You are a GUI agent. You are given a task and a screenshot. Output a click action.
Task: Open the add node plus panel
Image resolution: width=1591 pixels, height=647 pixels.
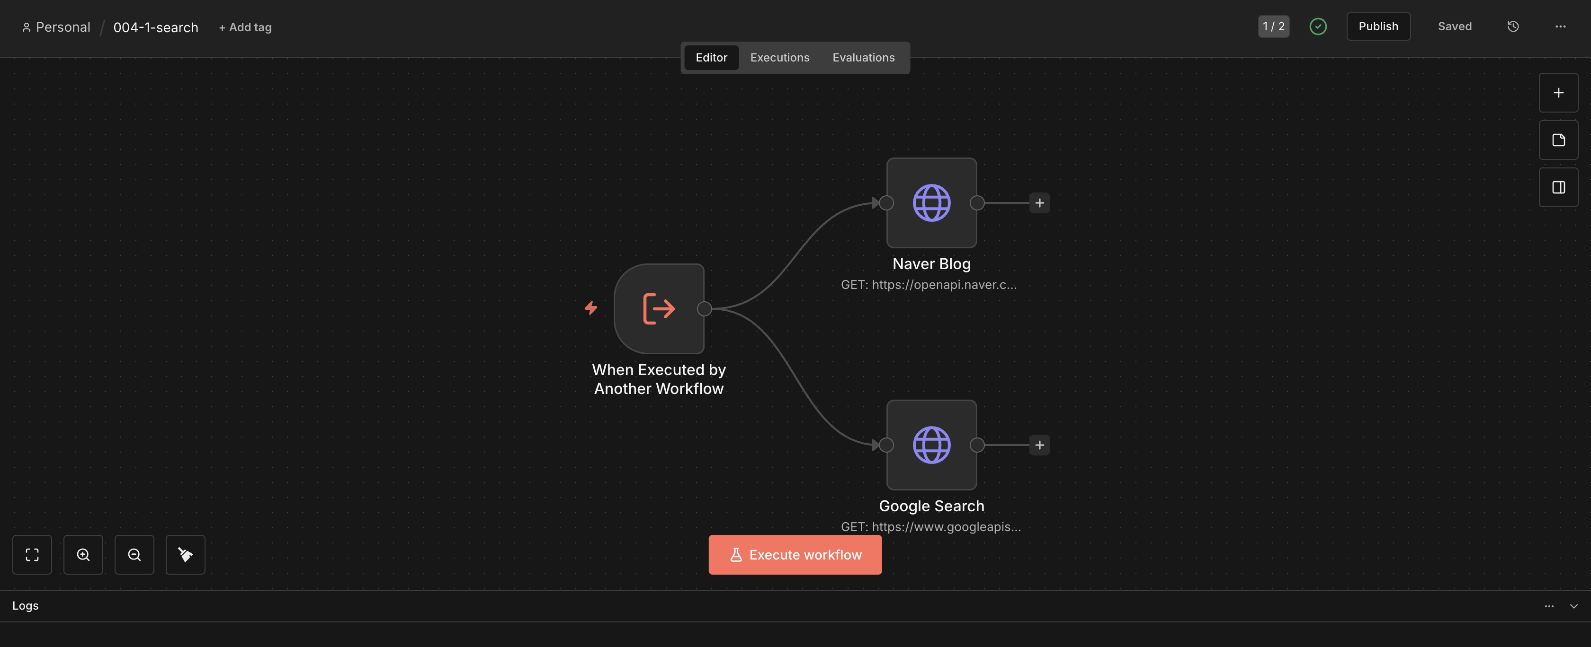1558,93
